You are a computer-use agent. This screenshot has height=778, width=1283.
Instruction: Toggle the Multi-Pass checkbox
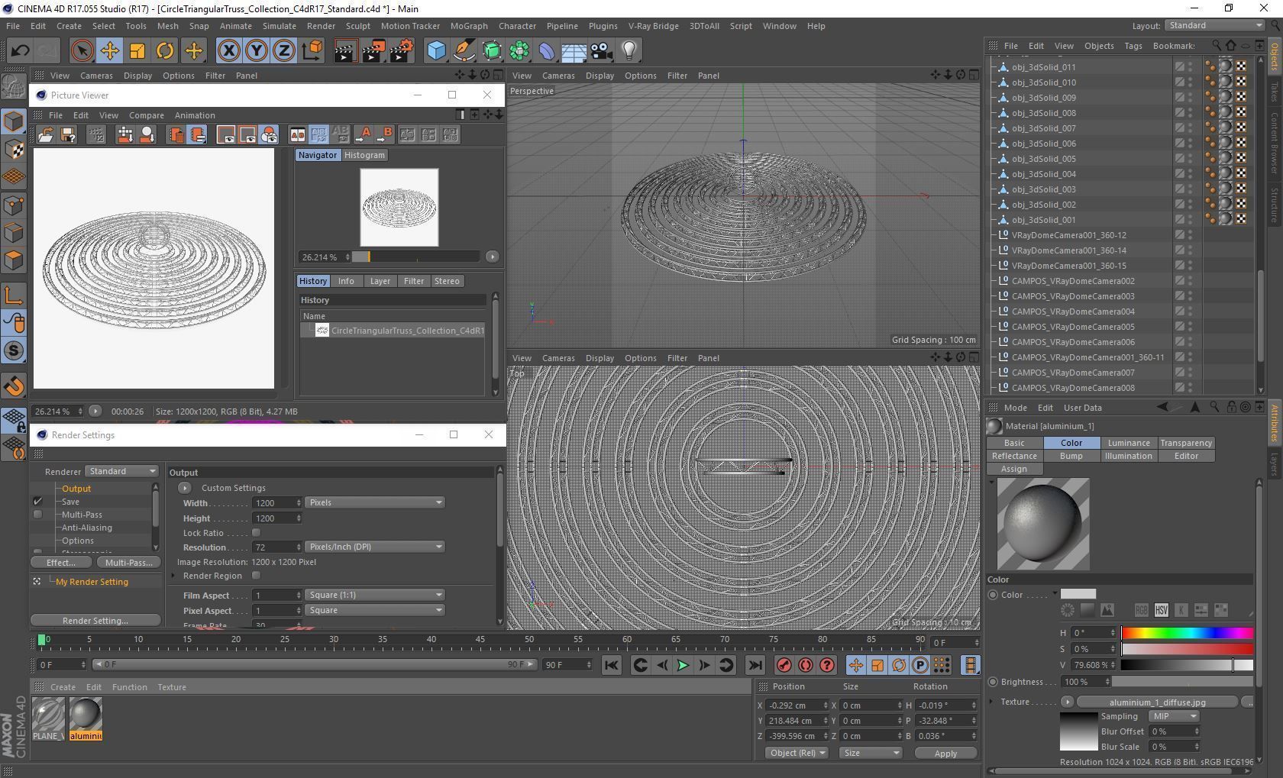click(x=37, y=515)
